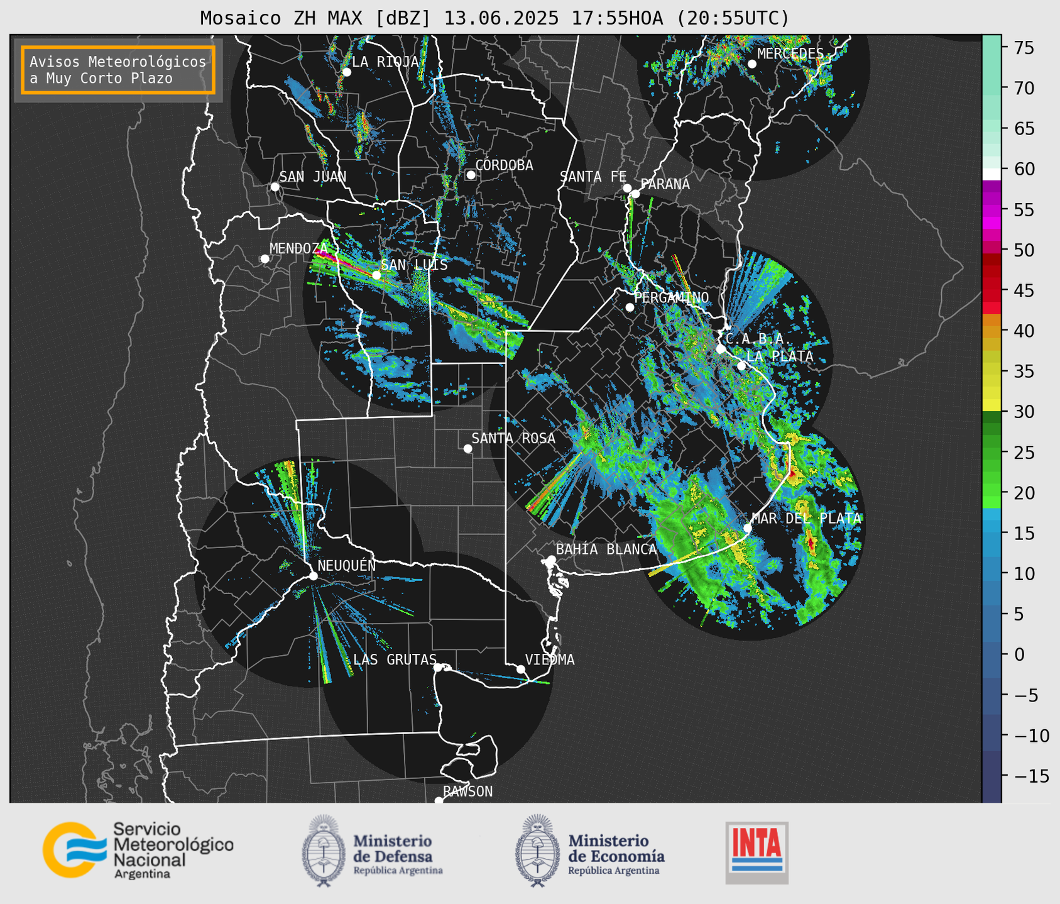The width and height of the screenshot is (1060, 904).
Task: Click the PARANÁ city marker dot
Action: (x=635, y=194)
